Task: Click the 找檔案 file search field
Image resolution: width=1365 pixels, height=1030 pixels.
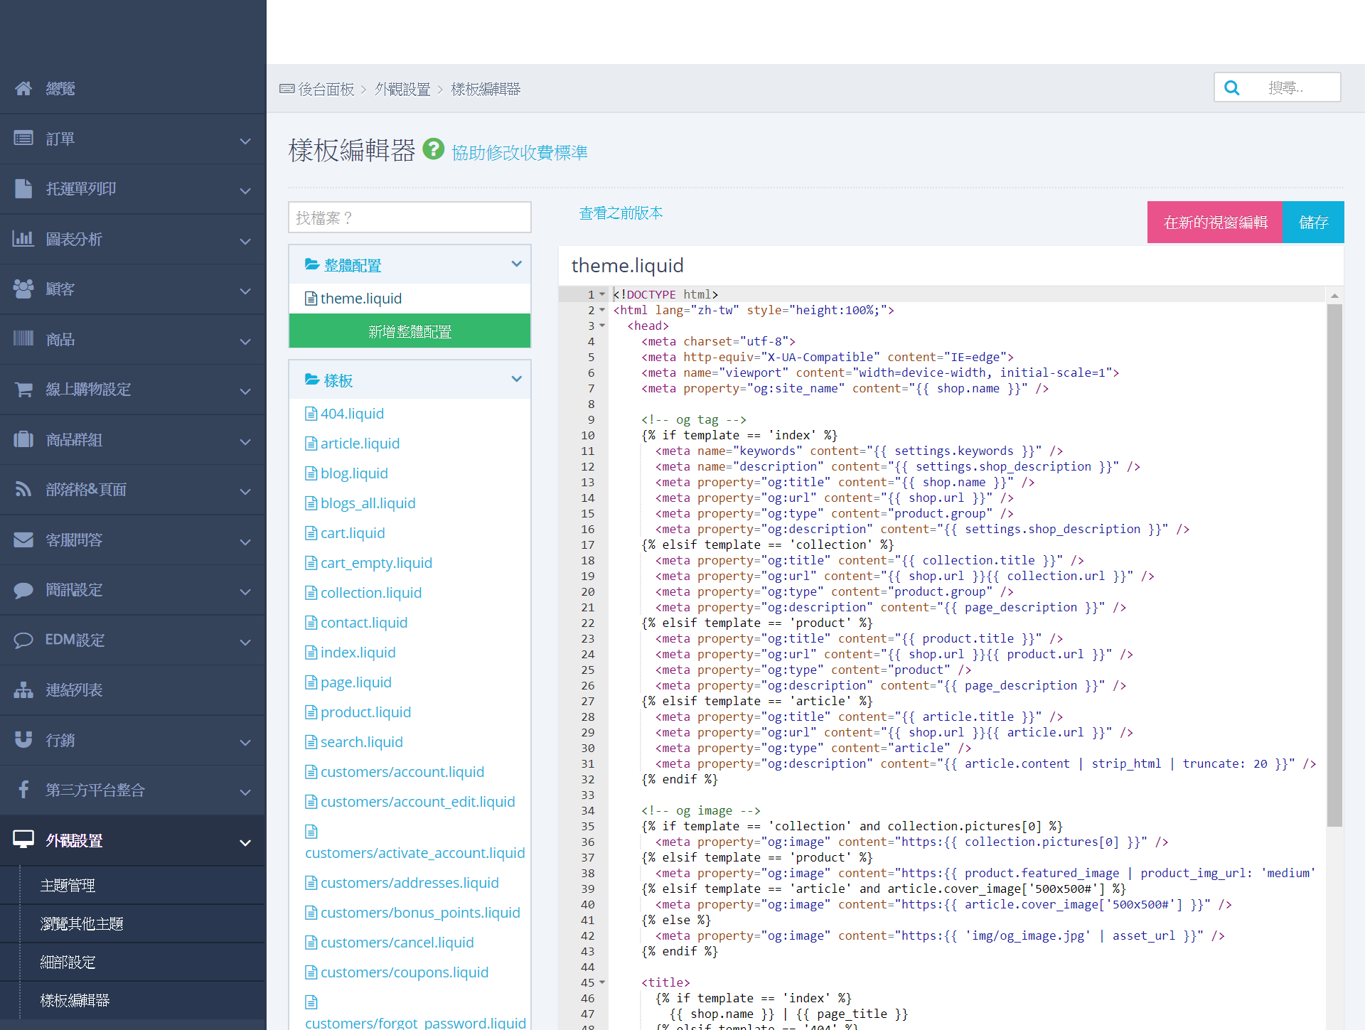Action: click(x=409, y=217)
